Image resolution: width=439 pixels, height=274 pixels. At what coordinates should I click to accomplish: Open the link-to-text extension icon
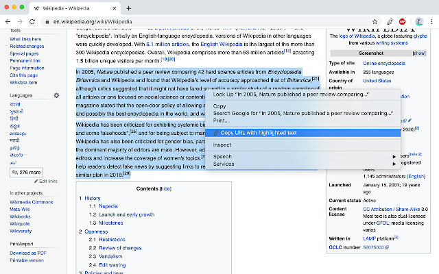(x=390, y=21)
